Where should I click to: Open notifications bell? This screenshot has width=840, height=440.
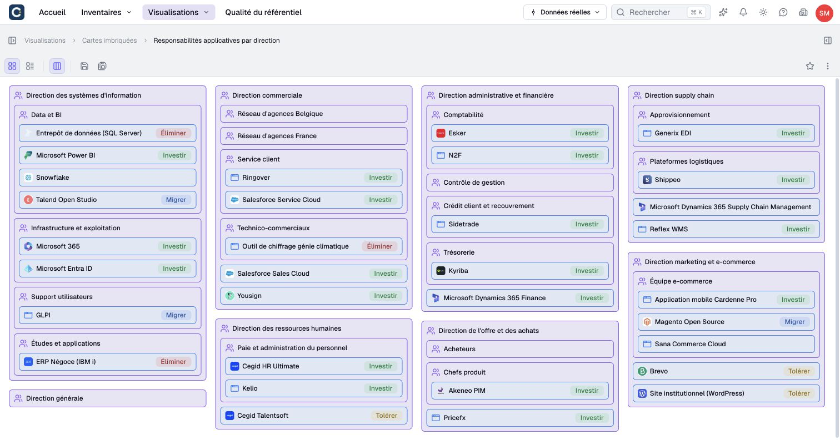pyautogui.click(x=743, y=12)
